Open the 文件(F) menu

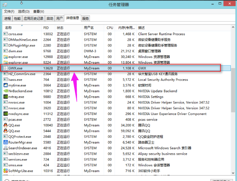pos(9,11)
